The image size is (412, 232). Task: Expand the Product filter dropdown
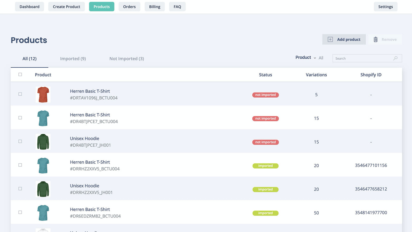click(303, 57)
